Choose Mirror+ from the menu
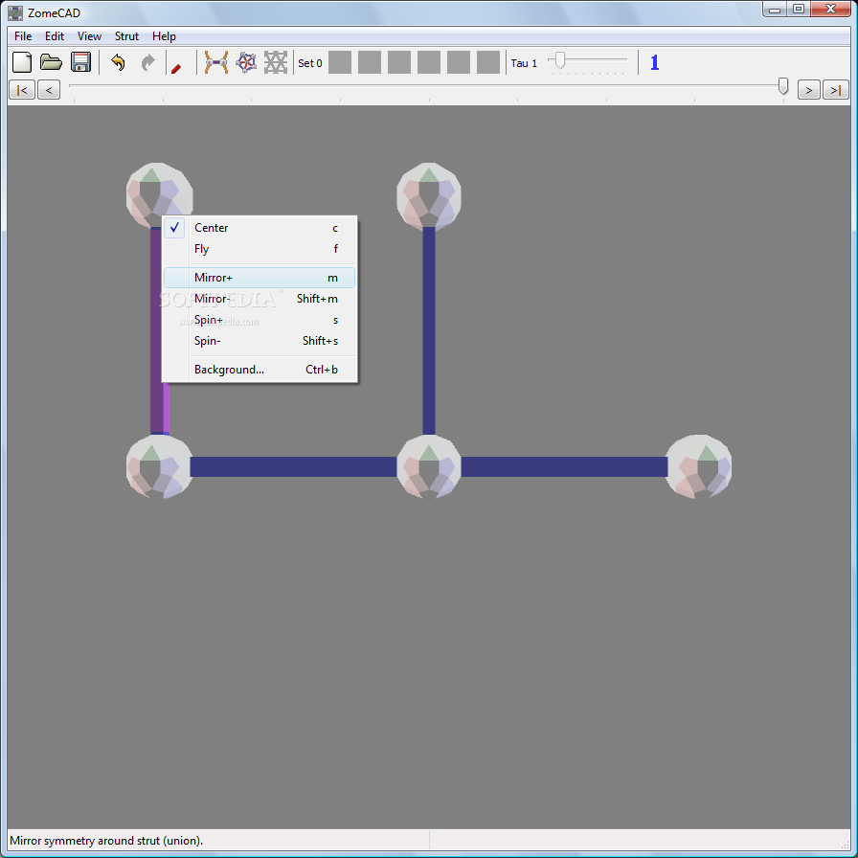Viewport: 858px width, 858px height. (260, 278)
